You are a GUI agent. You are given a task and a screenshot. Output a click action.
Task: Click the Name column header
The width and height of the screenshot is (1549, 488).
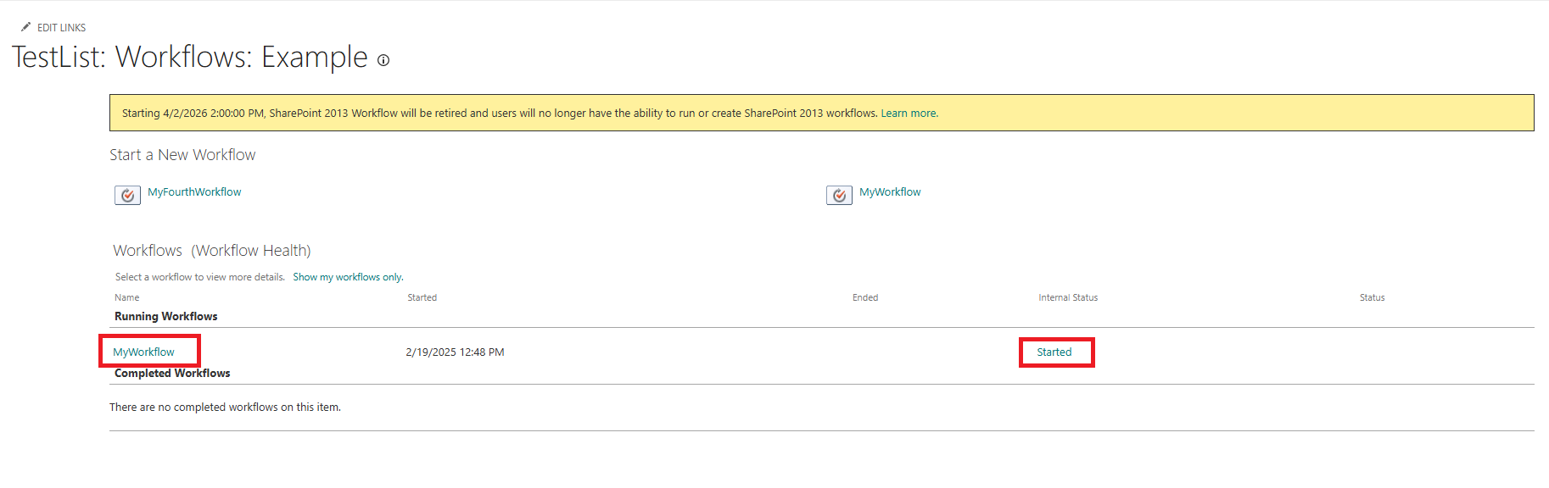coord(127,298)
